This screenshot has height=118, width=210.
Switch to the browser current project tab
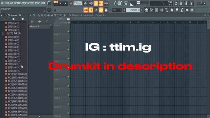pyautogui.click(x=13, y=19)
